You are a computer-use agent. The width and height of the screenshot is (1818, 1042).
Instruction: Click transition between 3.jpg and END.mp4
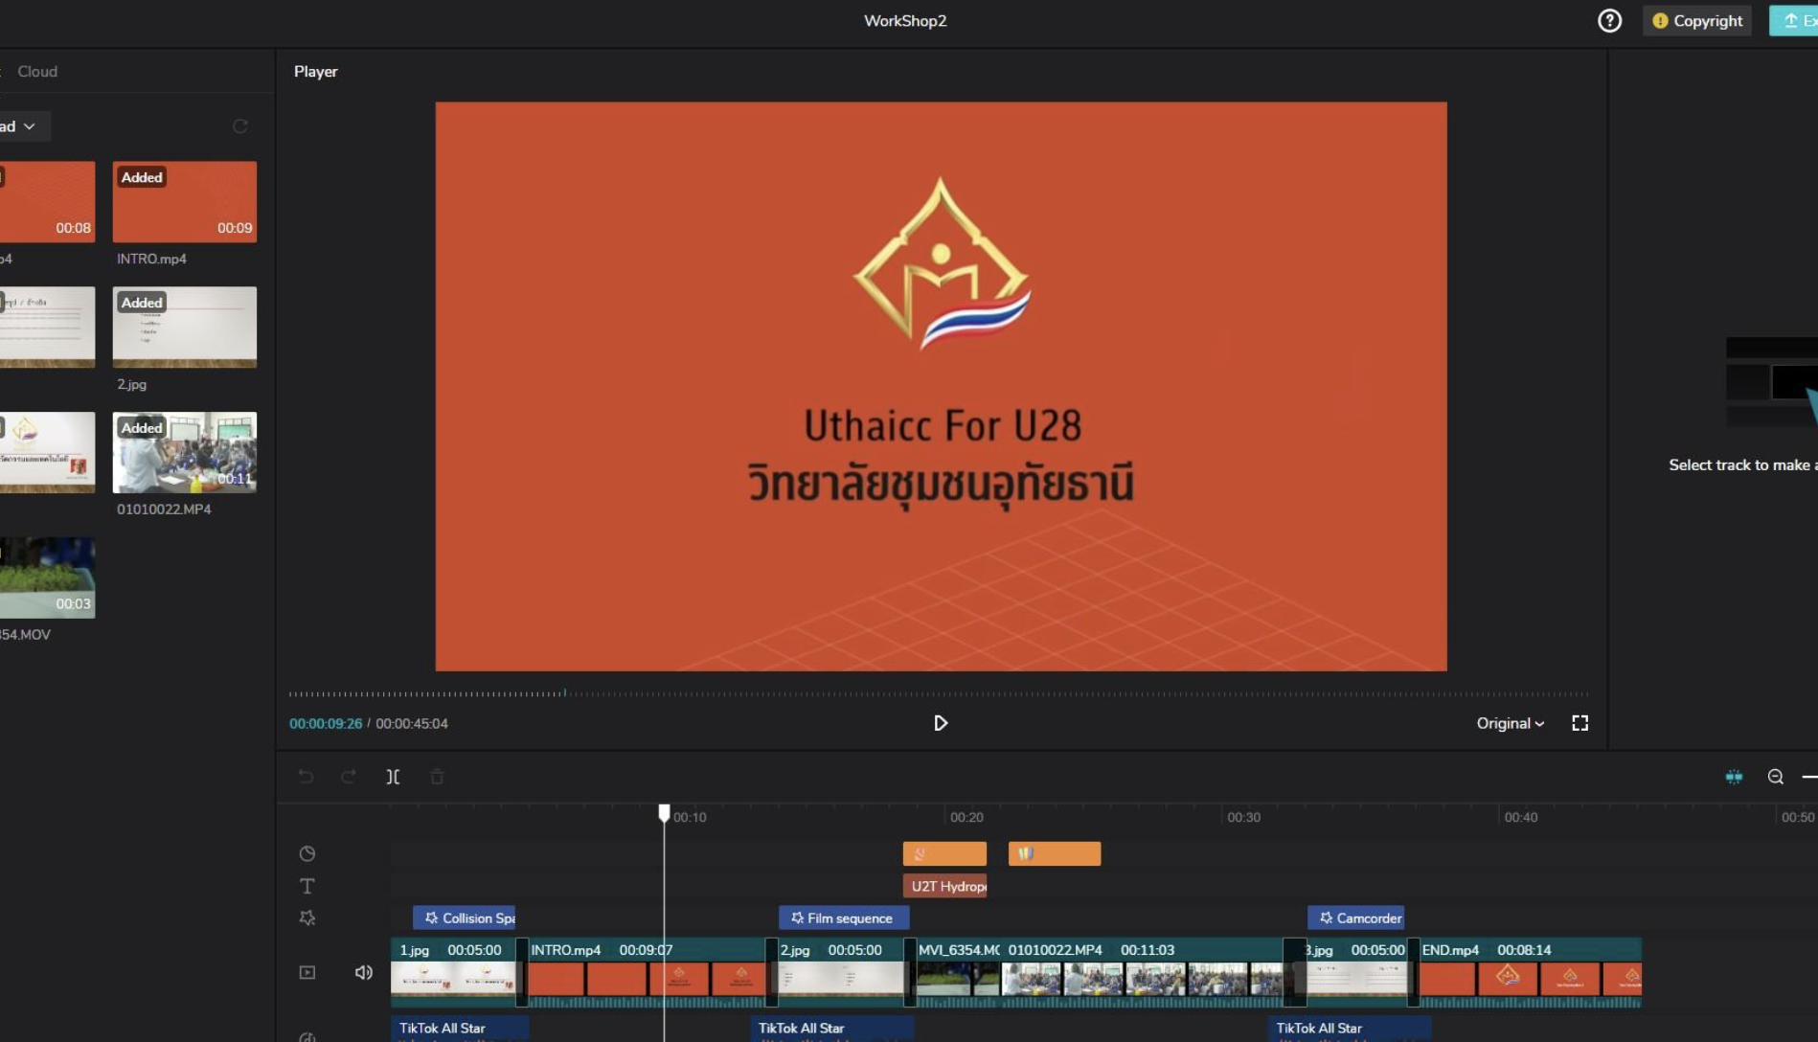tap(1413, 972)
